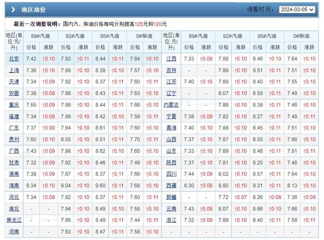Click the 最近一次调整说明 heading text
The width and height of the screenshot is (324, 240).
[x=37, y=24]
